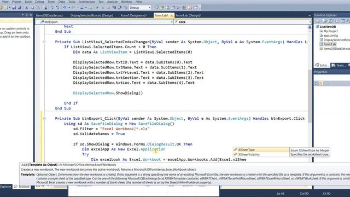Viewport: 350px width, 197px height.
Task: Click the DisplaySelectedRow.ShowDialog() code line
Action: 108,93
